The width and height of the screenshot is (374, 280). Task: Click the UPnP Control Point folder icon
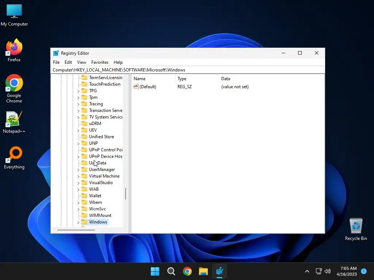pyautogui.click(x=84, y=150)
